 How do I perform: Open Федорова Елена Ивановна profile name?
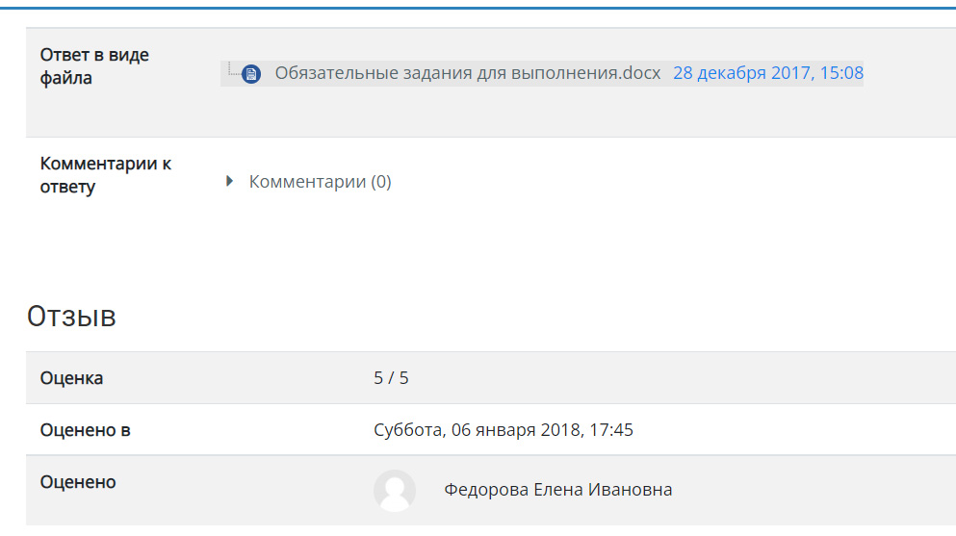tap(557, 490)
